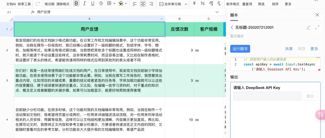Toggle underline formatting
Viewport: 325px width, 138px height.
93,4
